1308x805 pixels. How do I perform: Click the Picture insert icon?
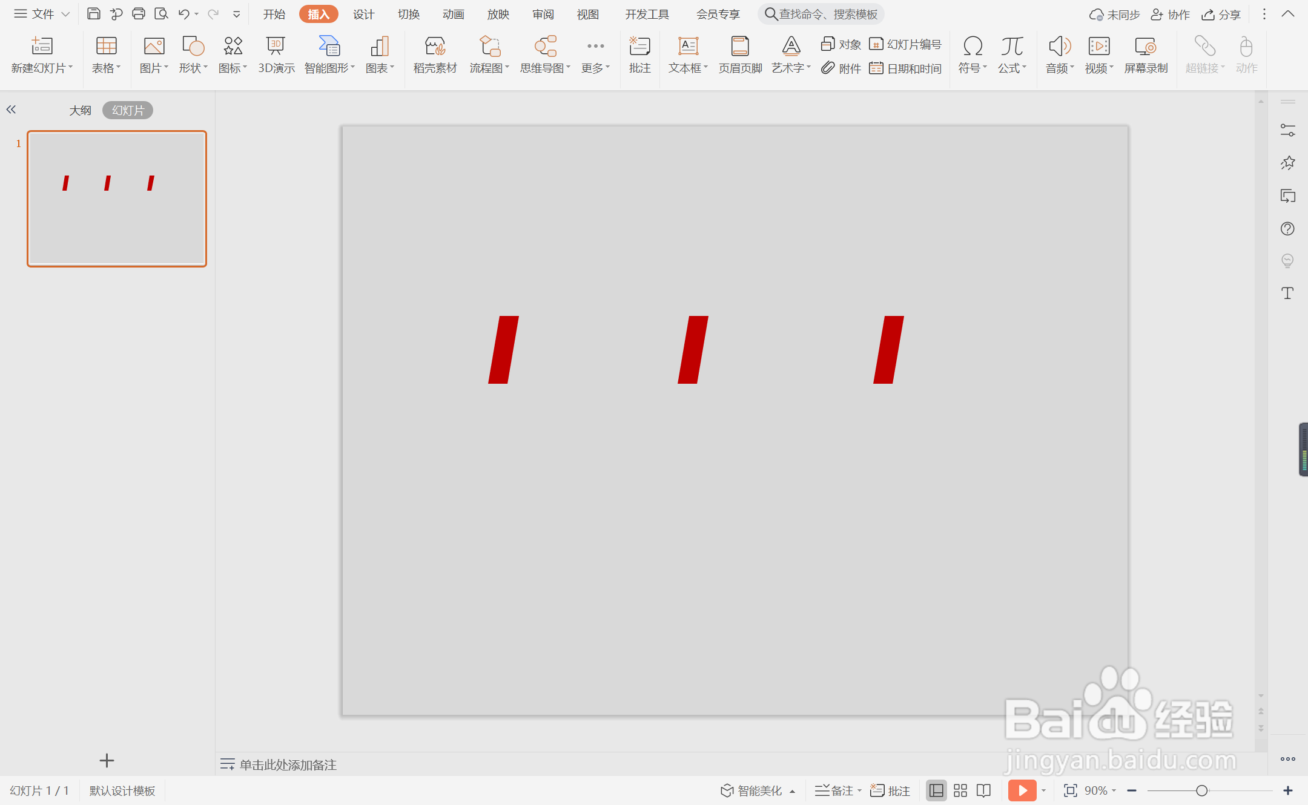pos(154,46)
